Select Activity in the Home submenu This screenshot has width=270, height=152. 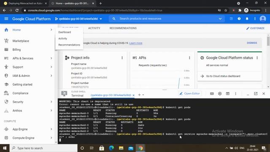click(x=63, y=38)
